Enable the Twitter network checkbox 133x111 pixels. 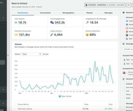coord(123,21)
